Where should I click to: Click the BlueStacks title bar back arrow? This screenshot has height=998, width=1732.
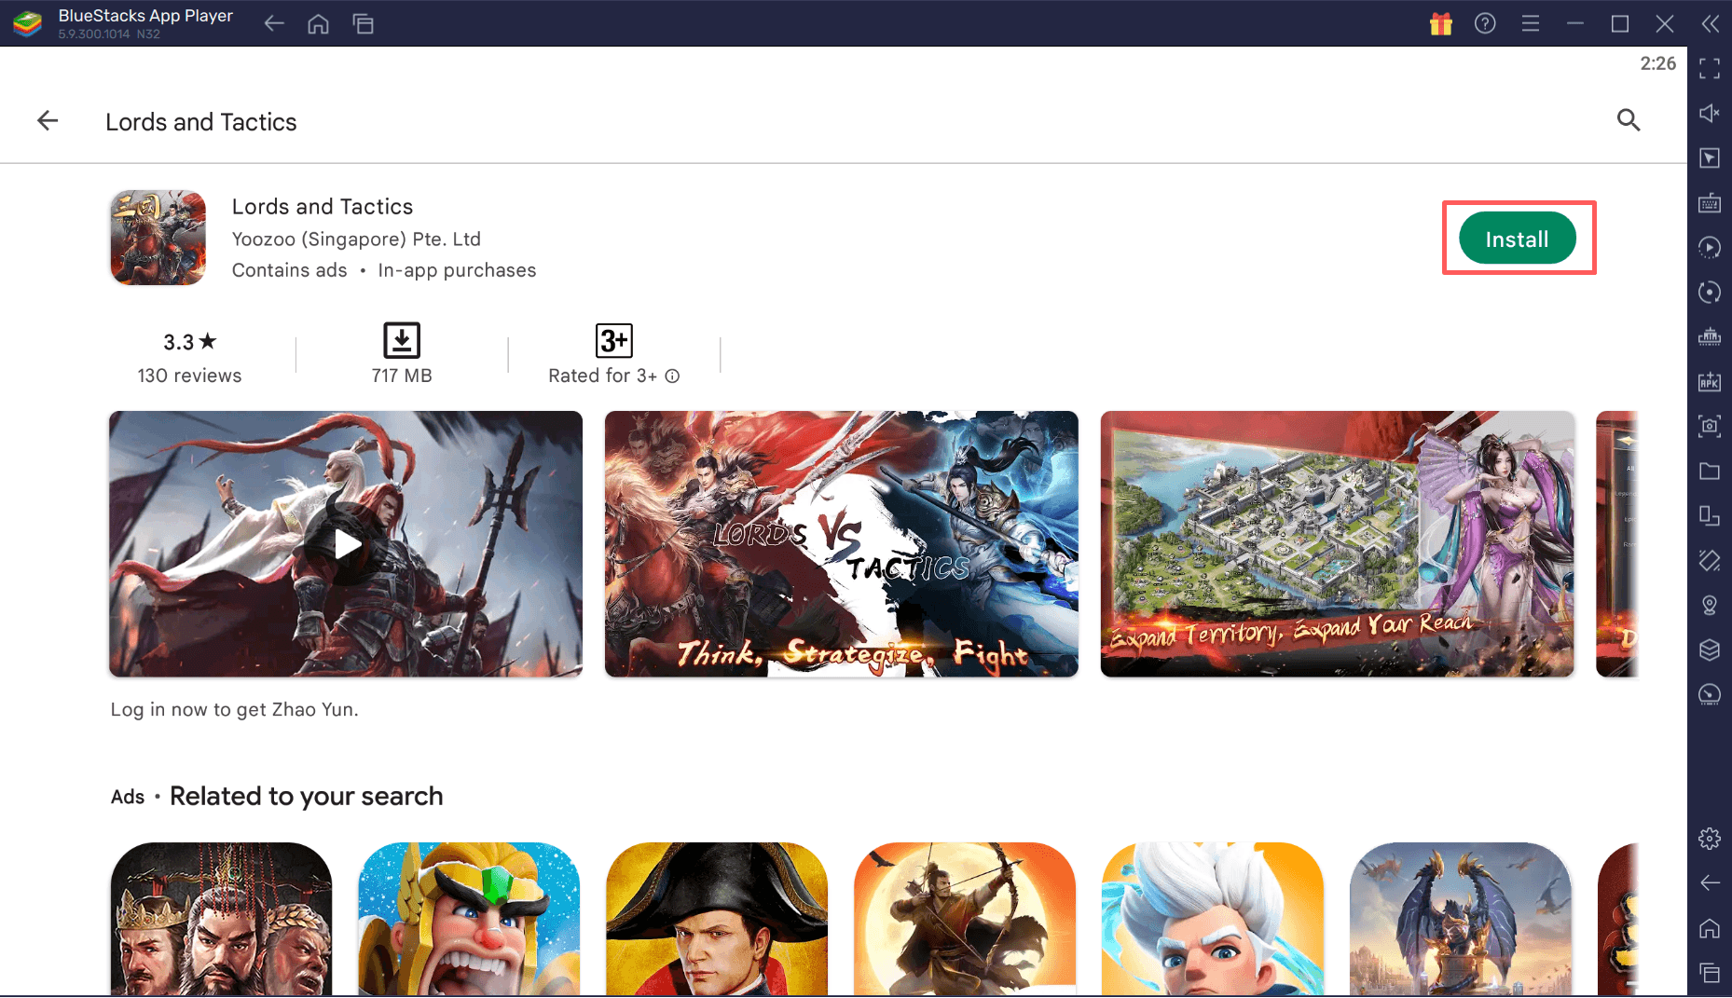point(274,23)
